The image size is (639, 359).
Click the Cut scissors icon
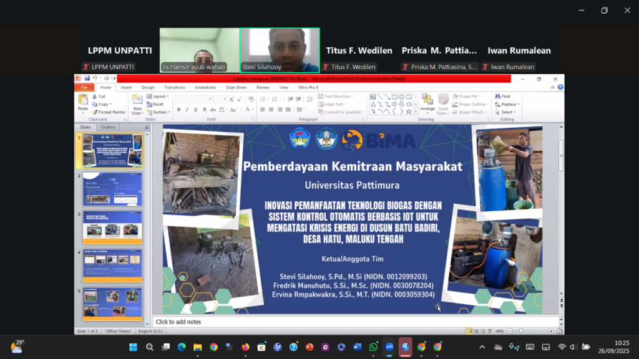pyautogui.click(x=94, y=97)
